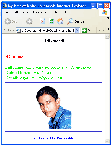Click the name 'Gayanath Wageeshwara Jayarathne'
This screenshot has width=111, height=145.
pos(58,67)
